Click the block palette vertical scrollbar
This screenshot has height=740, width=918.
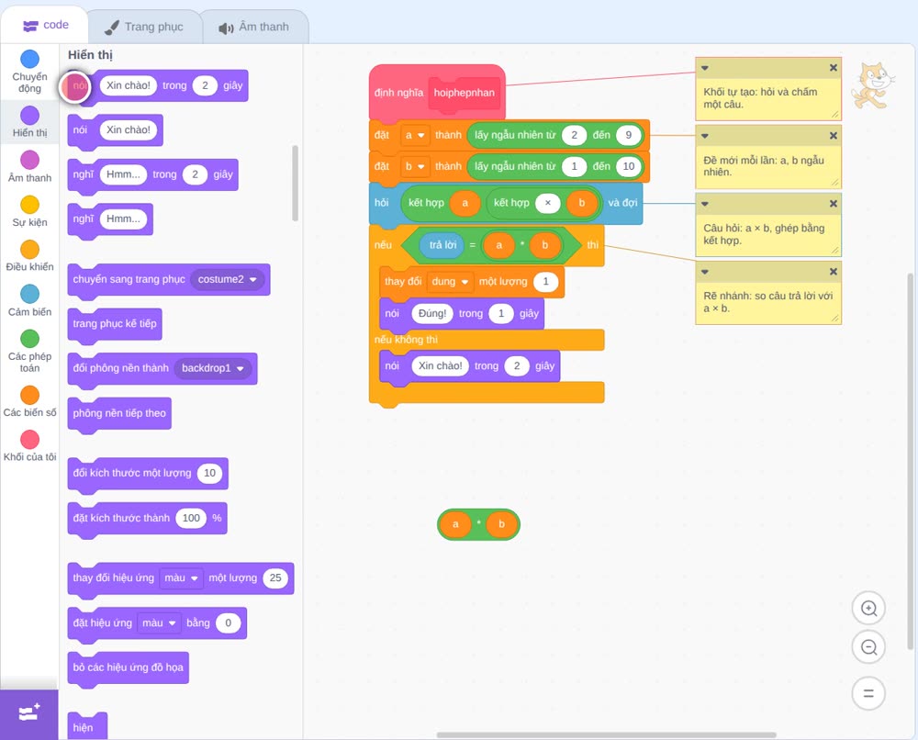[x=295, y=184]
